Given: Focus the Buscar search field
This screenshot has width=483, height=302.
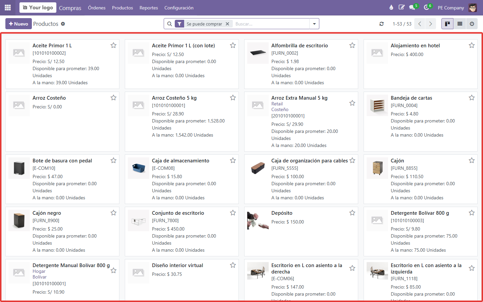Looking at the screenshot, I should (x=271, y=24).
